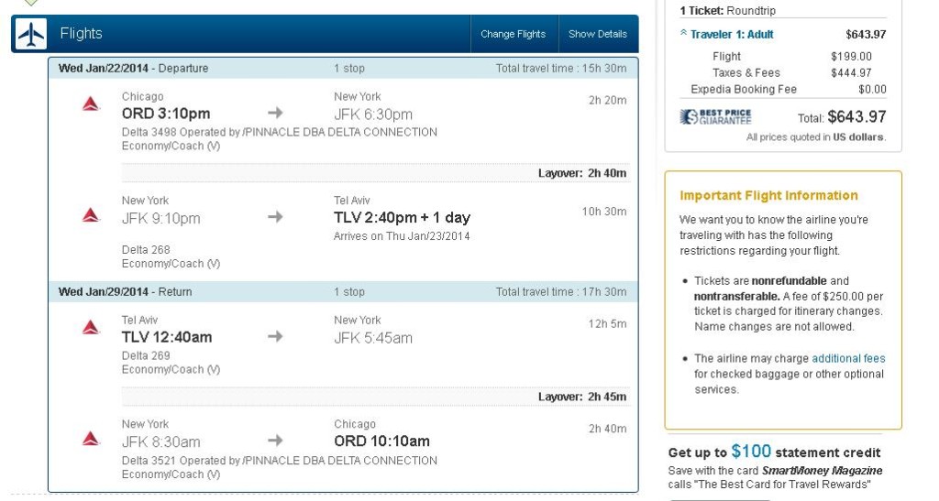This screenshot has height=501, width=939.
Task: Collapse Traveler 1 price breakdown chevron
Action: [683, 34]
